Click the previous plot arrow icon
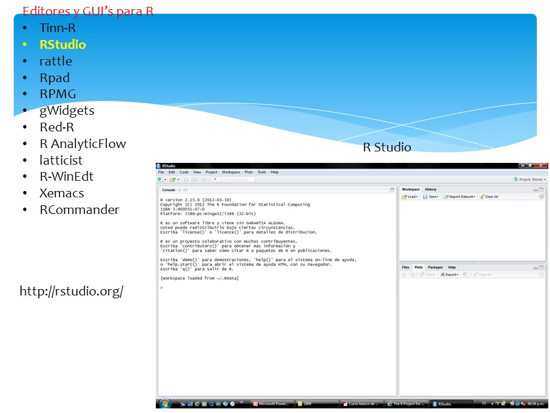This screenshot has height=413, width=550. point(404,275)
